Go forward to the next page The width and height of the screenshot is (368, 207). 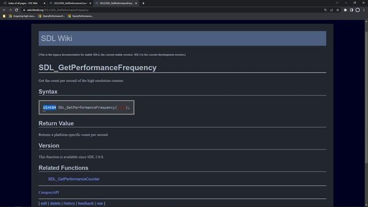click(10, 10)
